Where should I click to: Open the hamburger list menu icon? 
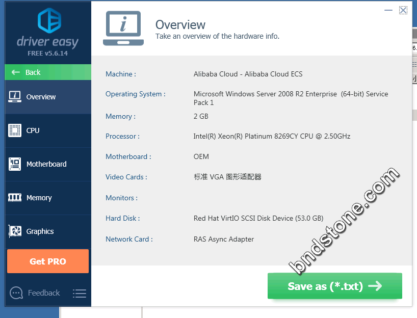click(79, 294)
